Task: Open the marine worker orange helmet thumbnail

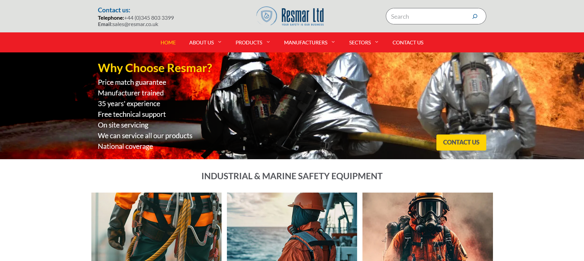Action: tap(292, 227)
